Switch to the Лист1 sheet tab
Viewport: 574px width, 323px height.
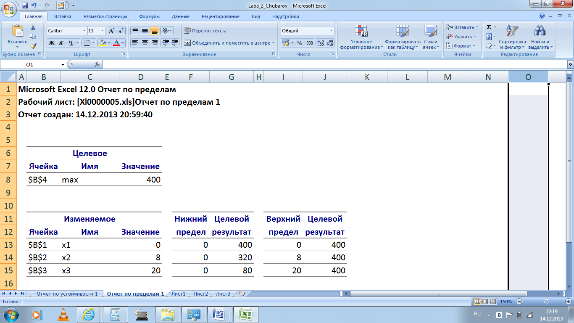[x=178, y=294]
